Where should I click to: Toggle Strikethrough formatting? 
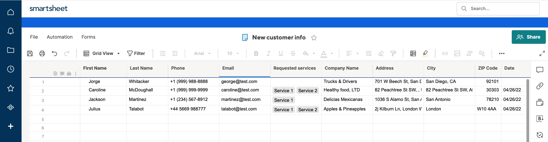293,54
